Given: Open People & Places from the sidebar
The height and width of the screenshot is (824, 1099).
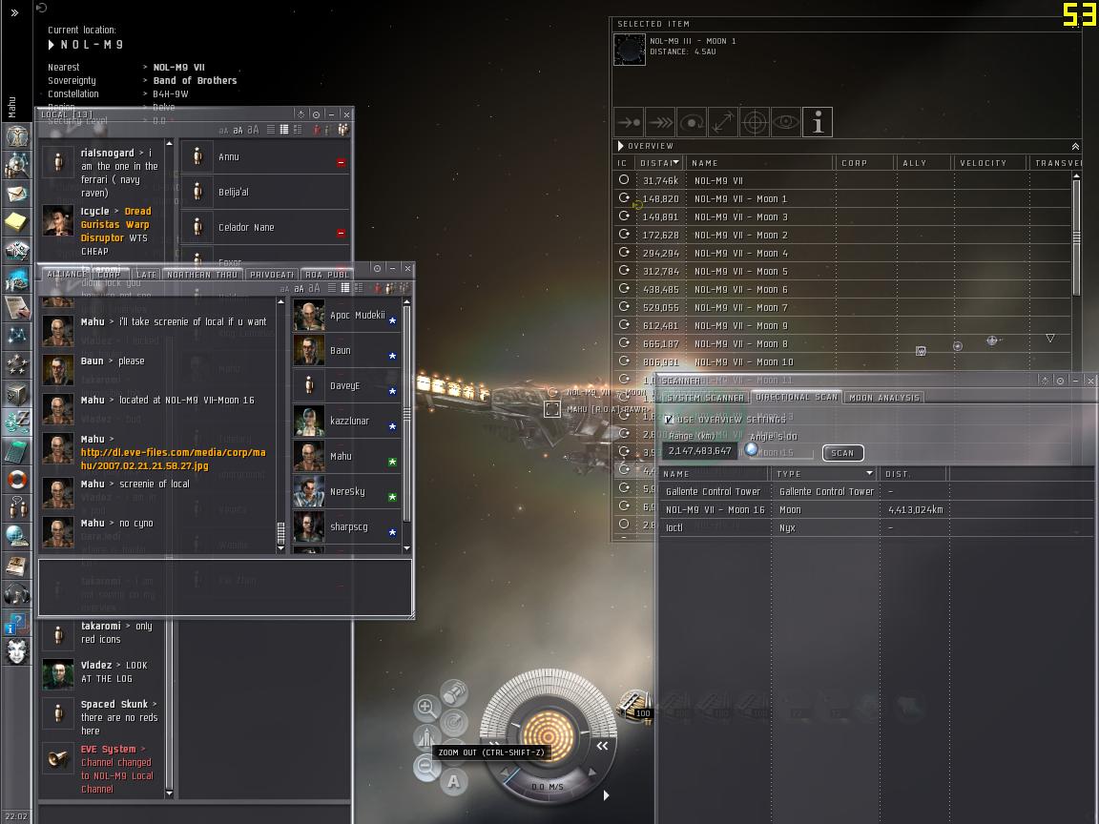Looking at the screenshot, I should tap(17, 165).
